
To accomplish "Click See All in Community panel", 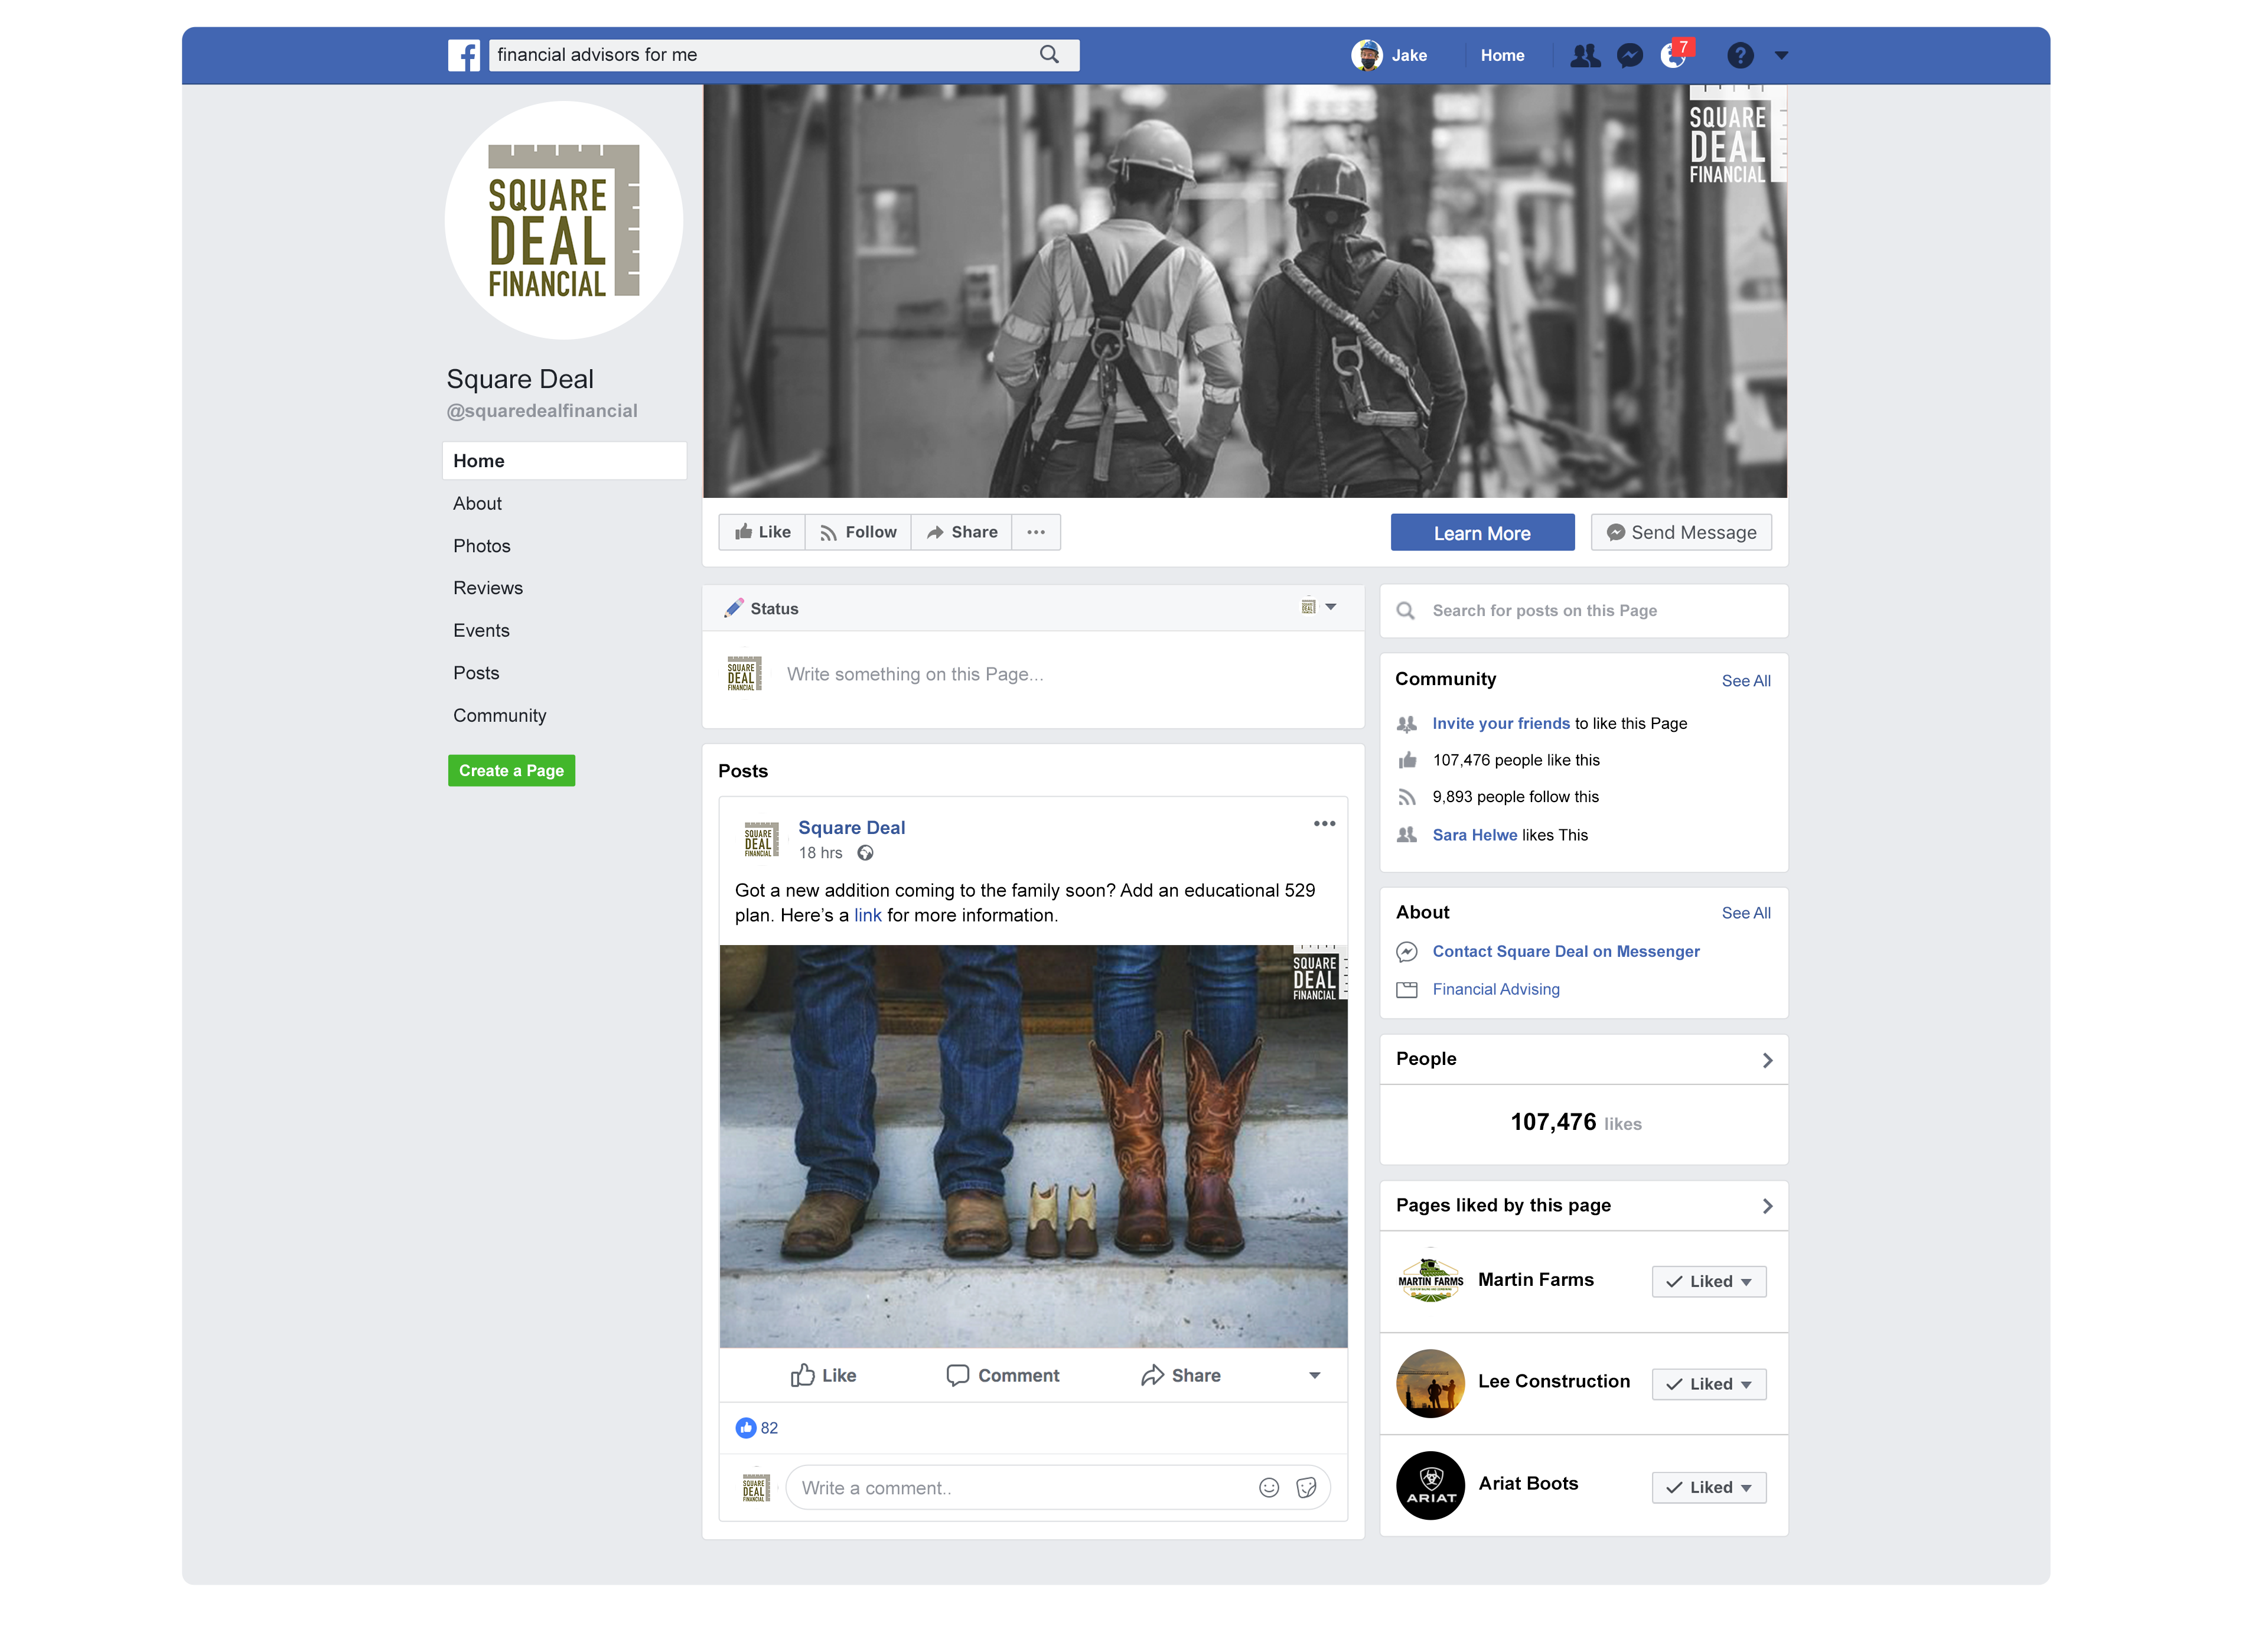I will click(x=1746, y=681).
